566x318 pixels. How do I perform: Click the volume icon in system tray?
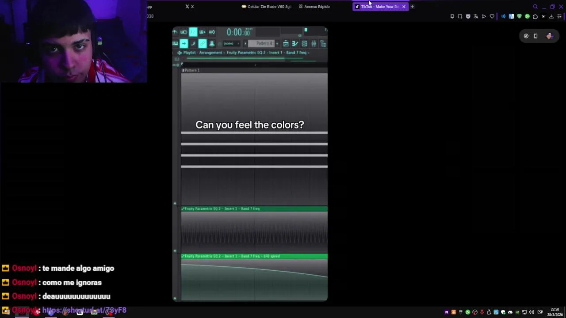(531, 312)
